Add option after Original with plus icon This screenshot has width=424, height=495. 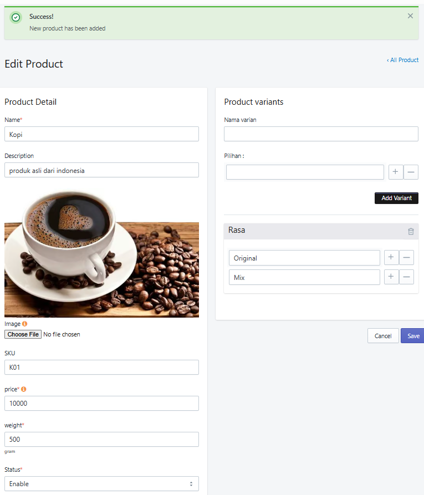point(391,258)
